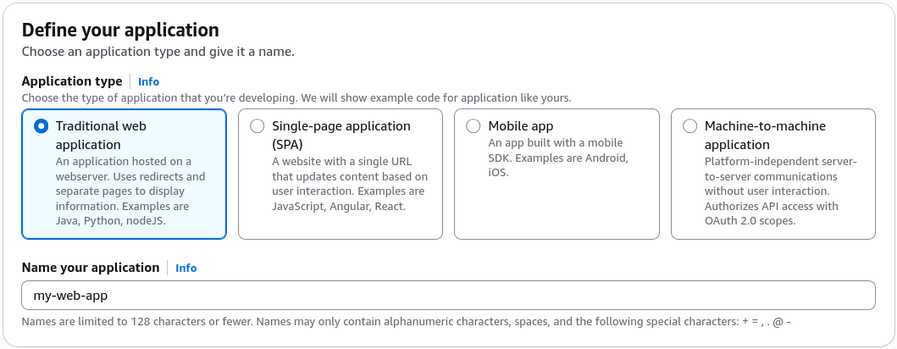Click into the application name input field

pos(449,296)
